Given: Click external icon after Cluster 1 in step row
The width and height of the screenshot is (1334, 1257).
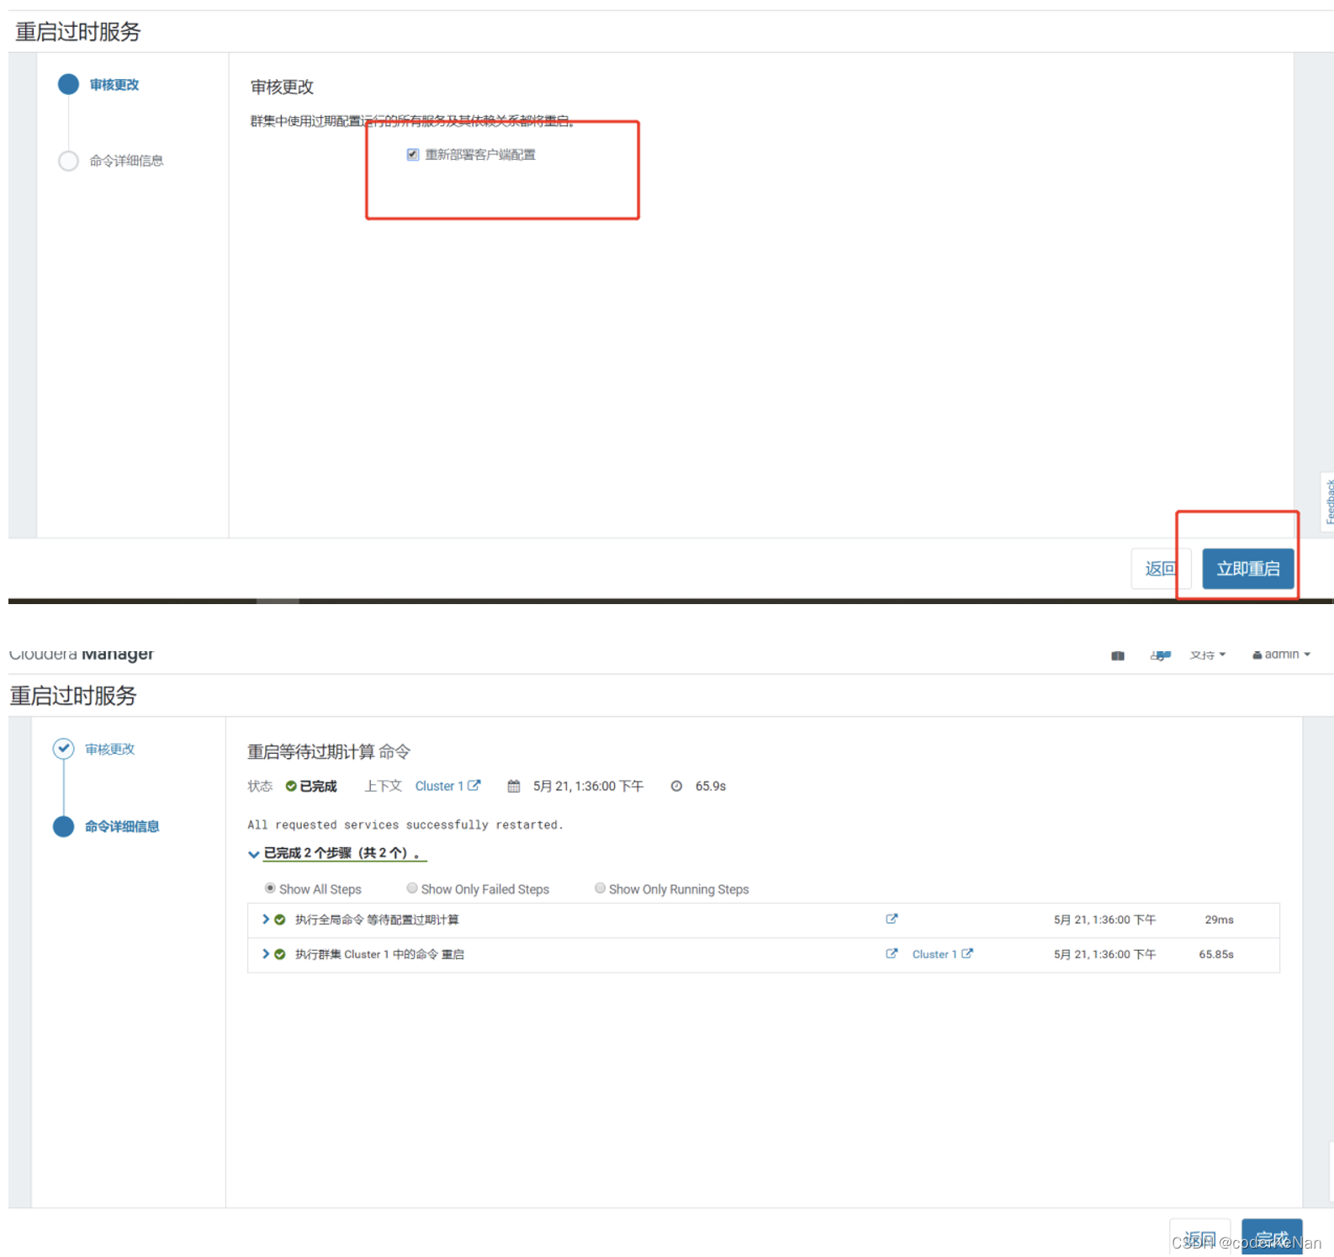Looking at the screenshot, I should click(x=967, y=953).
